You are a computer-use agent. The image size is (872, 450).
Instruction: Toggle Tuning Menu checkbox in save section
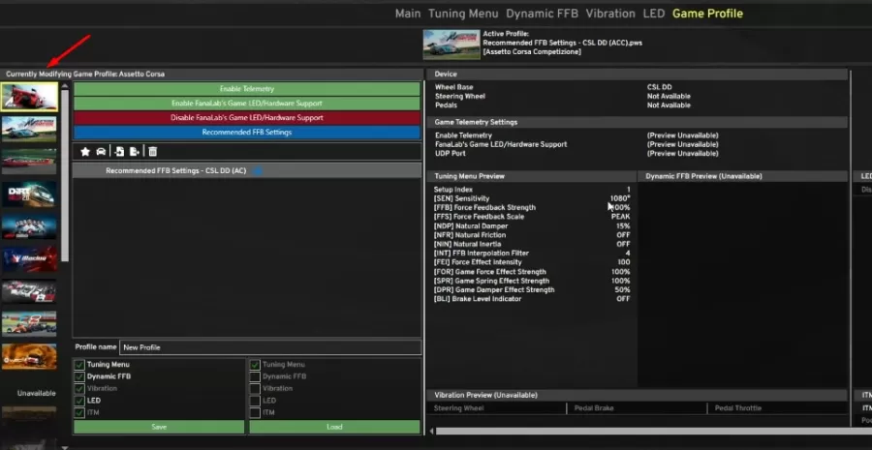(79, 365)
